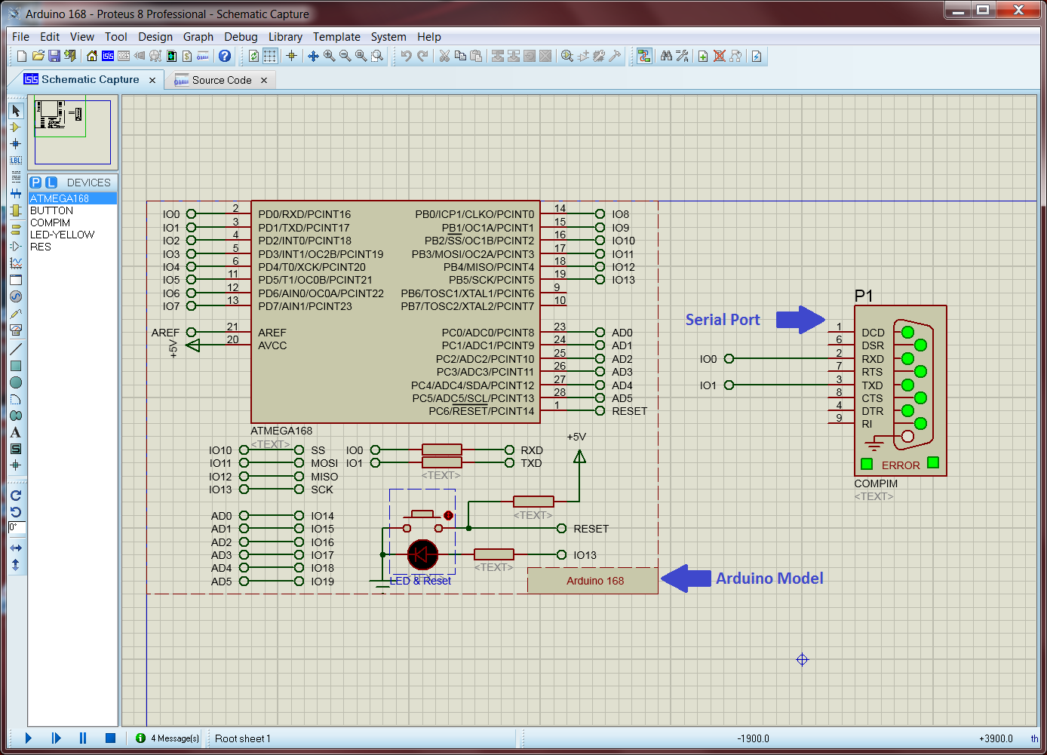Click the Rotate Anti-clockwise icon
Image resolution: width=1047 pixels, height=755 pixels.
coord(16,512)
